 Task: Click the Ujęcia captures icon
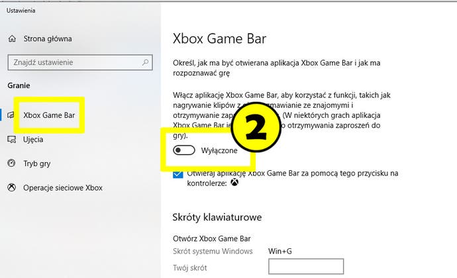[12, 139]
